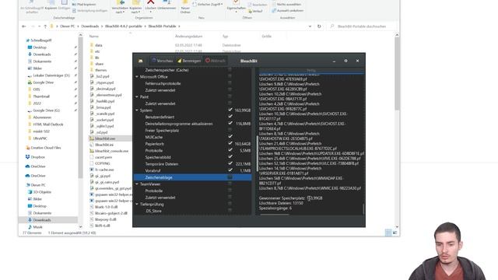Screen dimensions: 498x280
Task: Click Verschieben nach in the Explorer ribbon
Action: click(120, 7)
